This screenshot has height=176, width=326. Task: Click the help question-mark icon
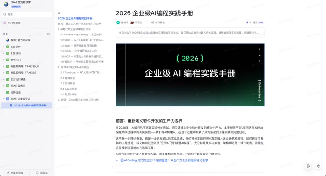318,166
